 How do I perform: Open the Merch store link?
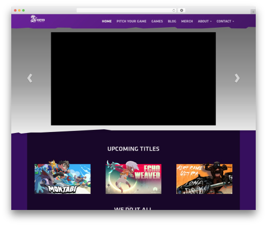187,21
